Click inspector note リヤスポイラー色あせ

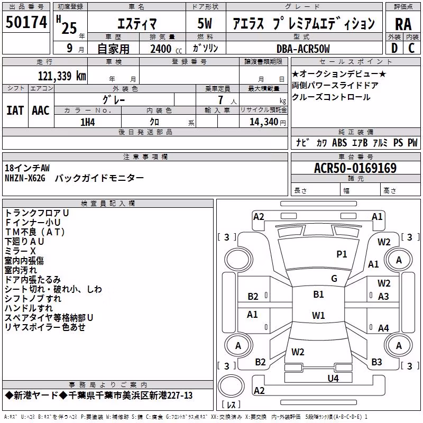click(x=45, y=327)
